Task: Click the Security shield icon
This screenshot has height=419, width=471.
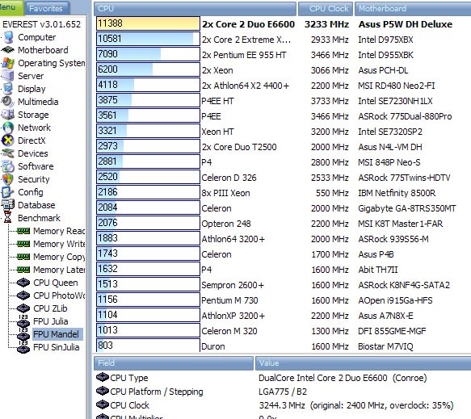Action: click(x=8, y=179)
